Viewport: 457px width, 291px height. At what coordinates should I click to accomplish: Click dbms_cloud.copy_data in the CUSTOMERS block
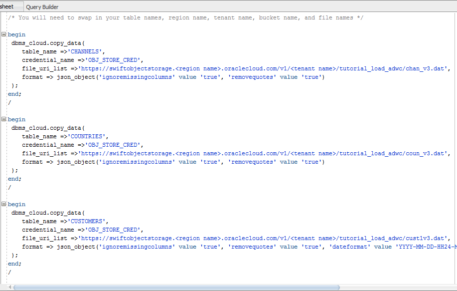click(x=46, y=213)
